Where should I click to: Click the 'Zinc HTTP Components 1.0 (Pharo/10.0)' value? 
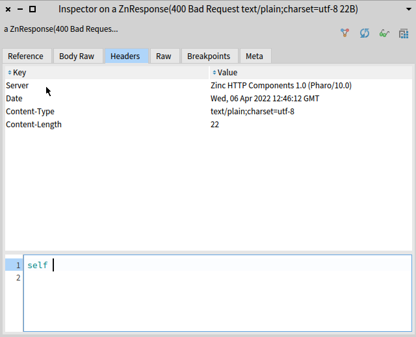[281, 86]
